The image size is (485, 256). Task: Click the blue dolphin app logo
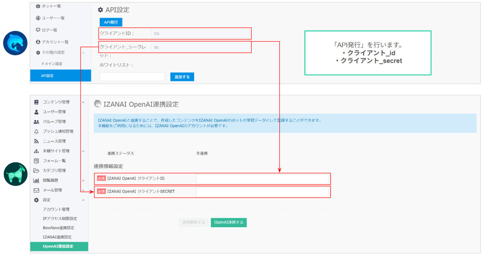tap(15, 43)
